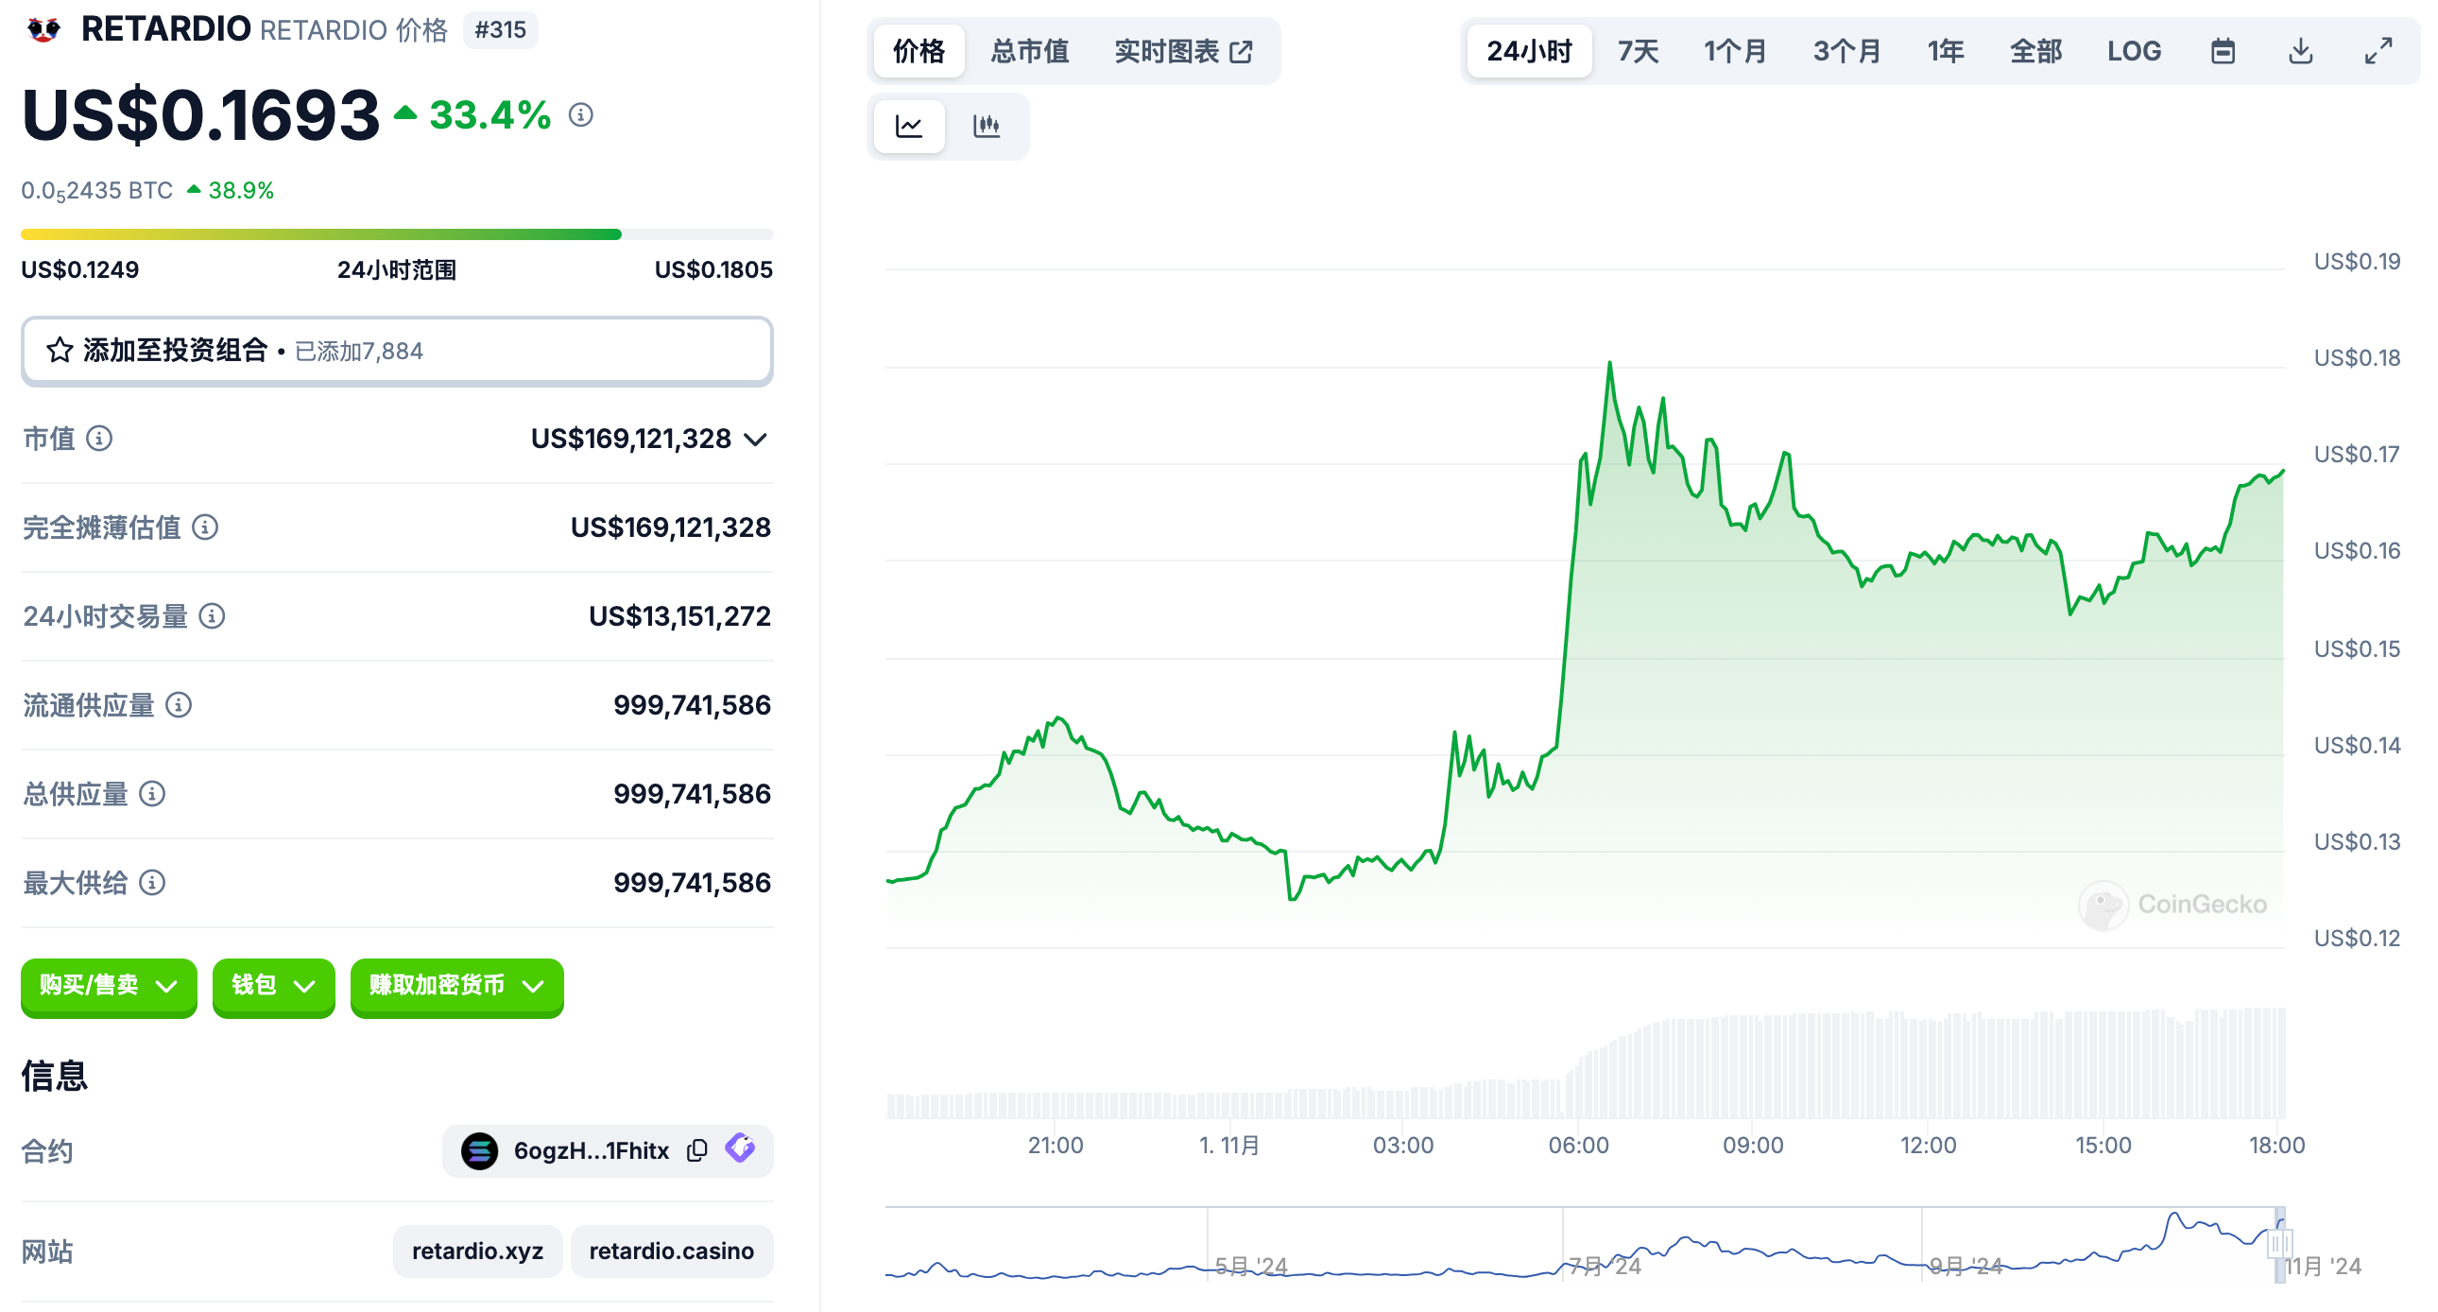Expand the market cap value chevron

point(755,440)
